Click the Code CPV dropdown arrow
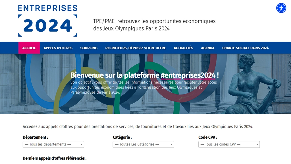This screenshot has height=164, width=291. 257,144
